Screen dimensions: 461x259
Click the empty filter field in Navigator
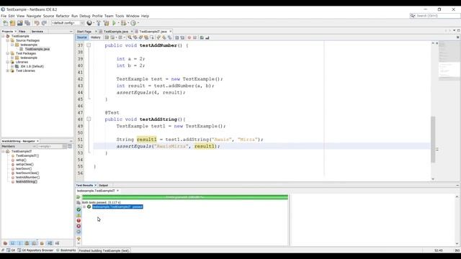(52, 146)
